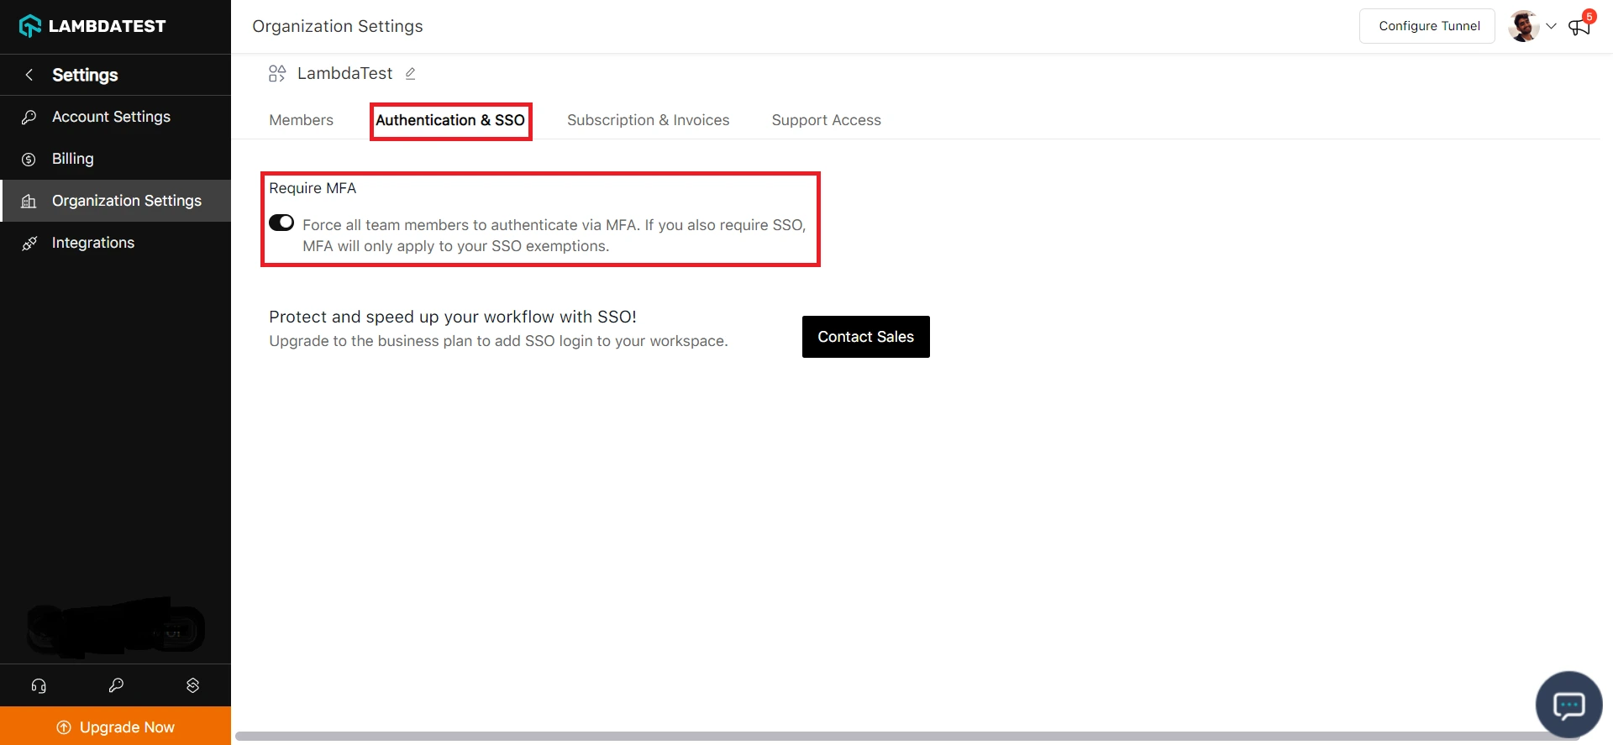This screenshot has height=745, width=1613.
Task: Select the Support Access tab
Action: [826, 120]
